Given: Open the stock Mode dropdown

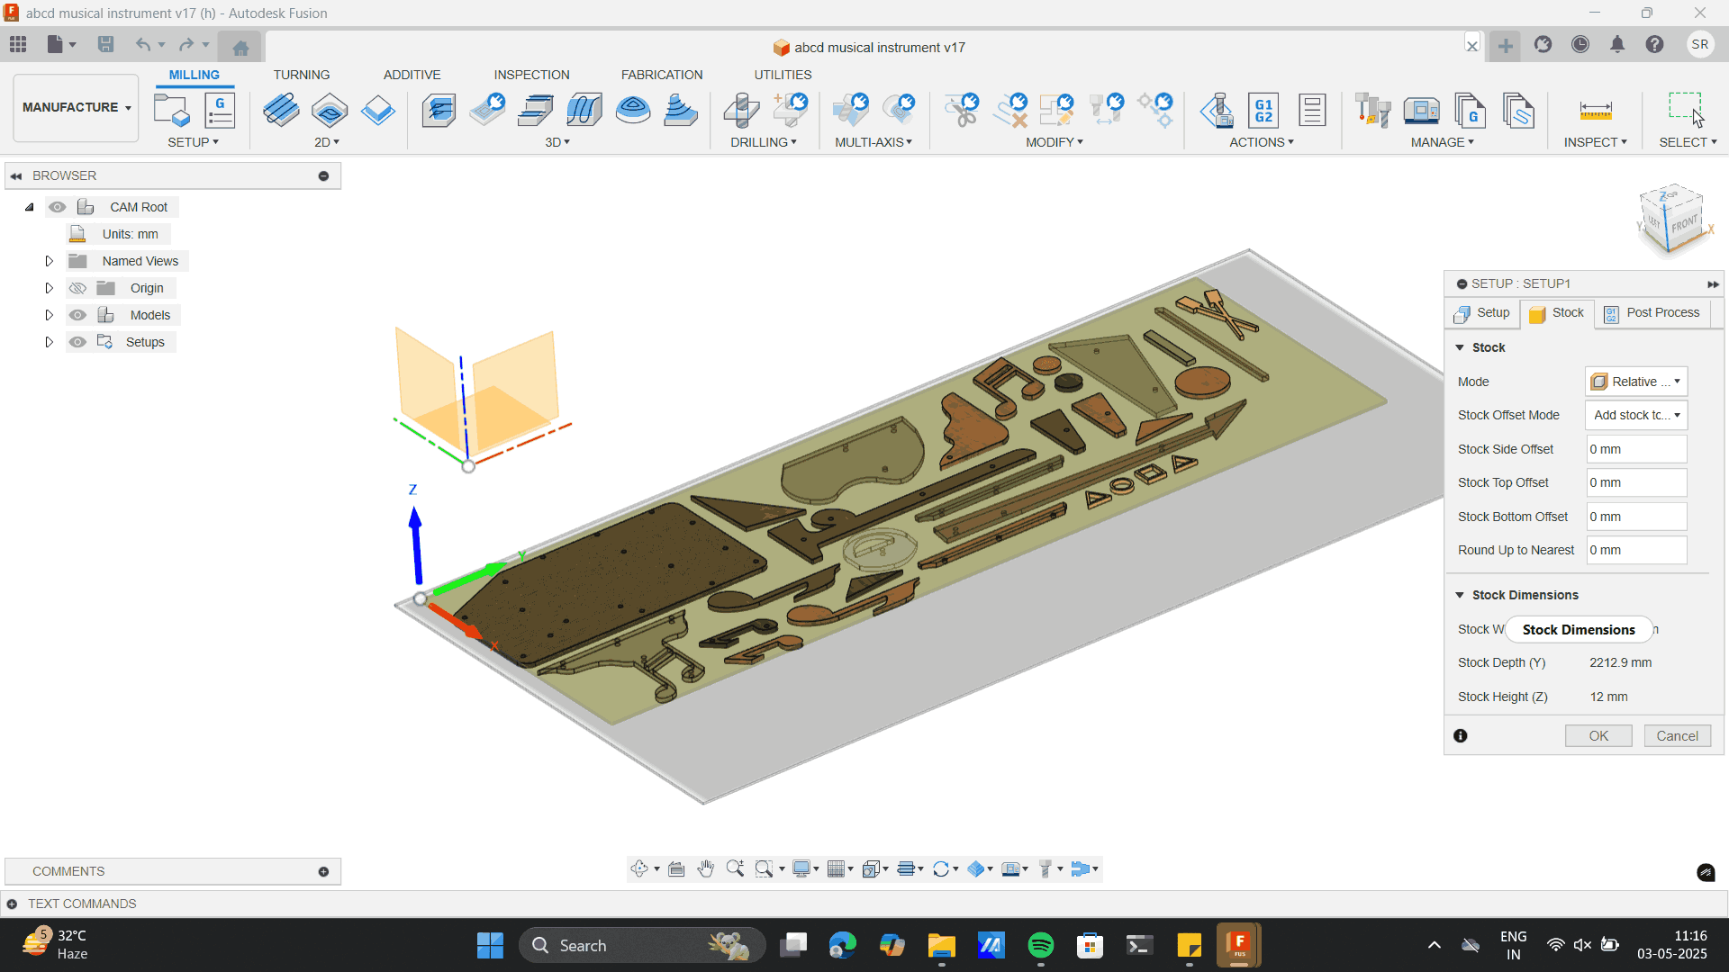Looking at the screenshot, I should (x=1635, y=382).
